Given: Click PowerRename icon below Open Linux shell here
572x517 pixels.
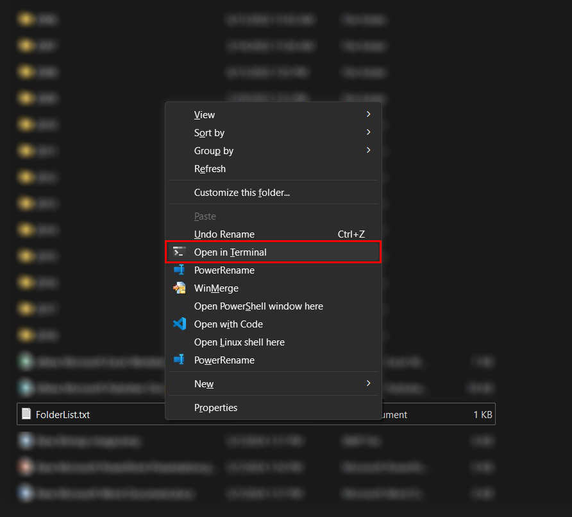Looking at the screenshot, I should coord(180,360).
